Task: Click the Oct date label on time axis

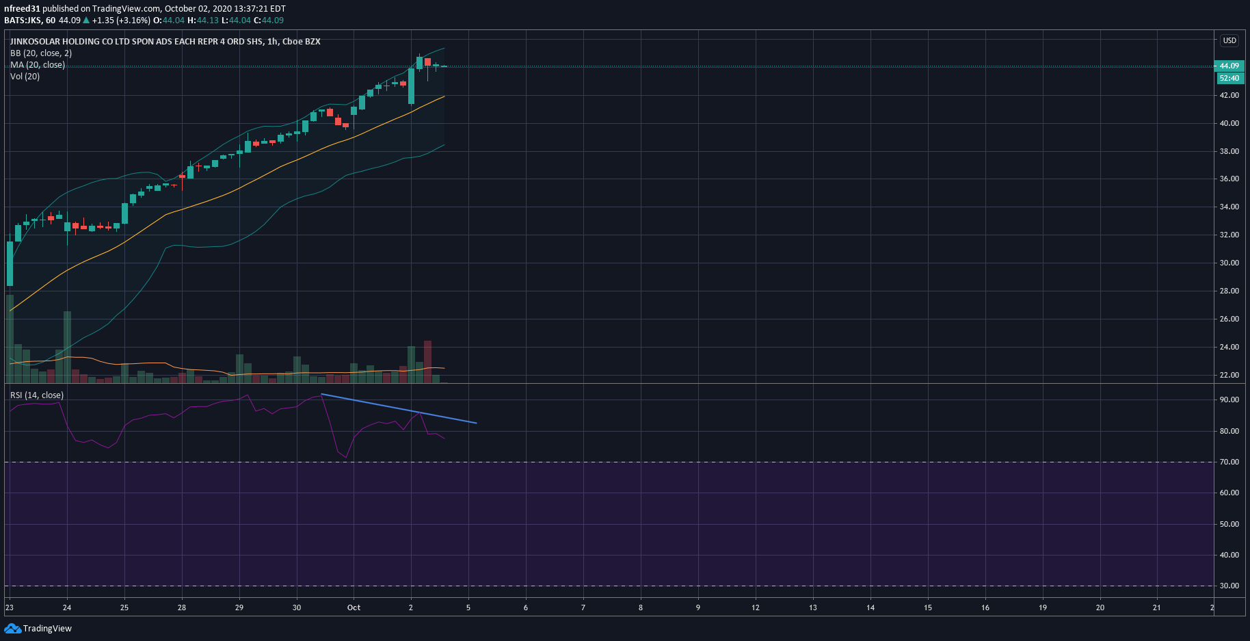Action: pyautogui.click(x=354, y=607)
